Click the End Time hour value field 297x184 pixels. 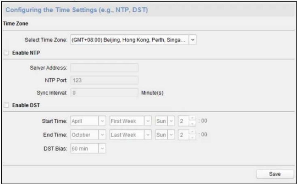point(183,135)
